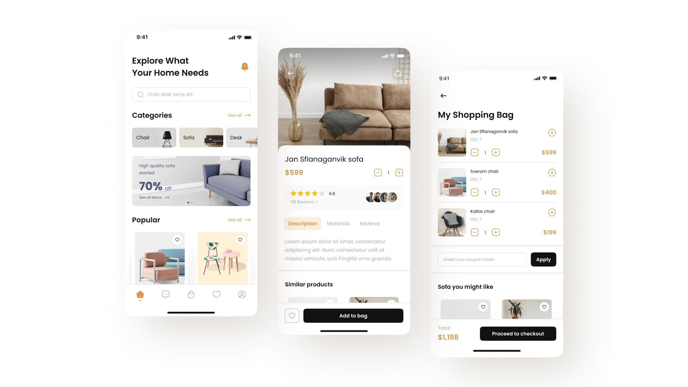Tap the notification bell icon
The height and width of the screenshot is (387, 688).
pyautogui.click(x=244, y=67)
